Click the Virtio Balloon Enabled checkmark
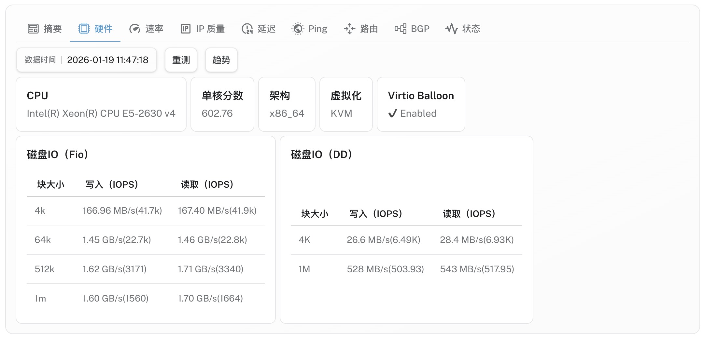The width and height of the screenshot is (704, 337). 393,114
